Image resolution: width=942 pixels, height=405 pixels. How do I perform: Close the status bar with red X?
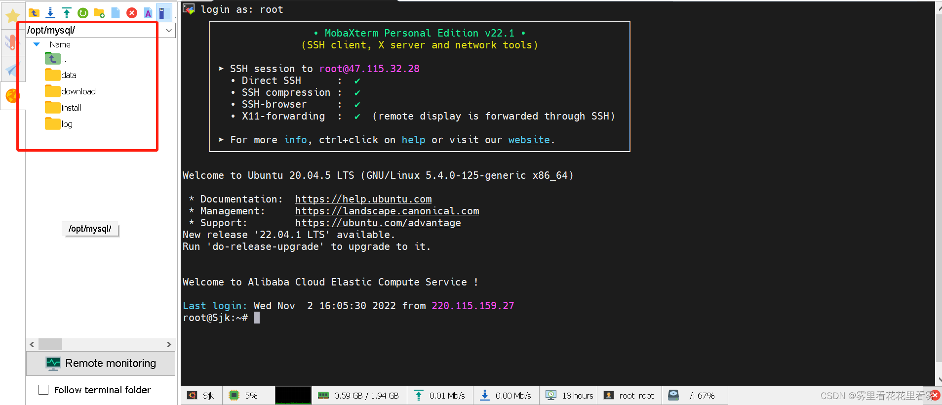[x=935, y=395]
